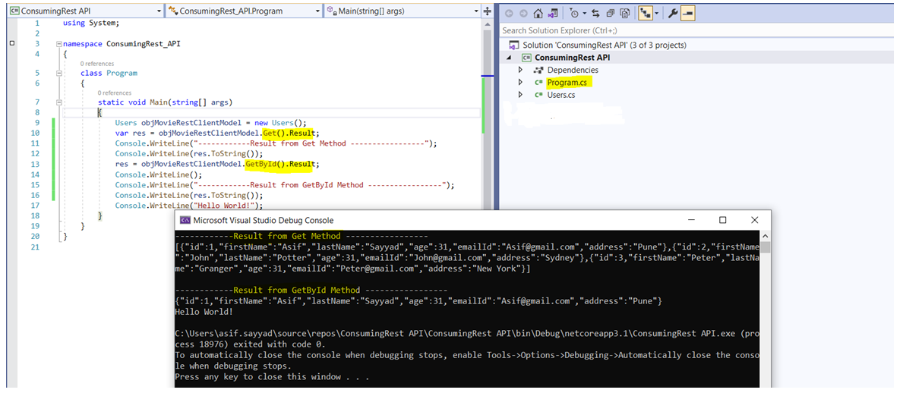Toggle the Preview Selected Items button

687,13
